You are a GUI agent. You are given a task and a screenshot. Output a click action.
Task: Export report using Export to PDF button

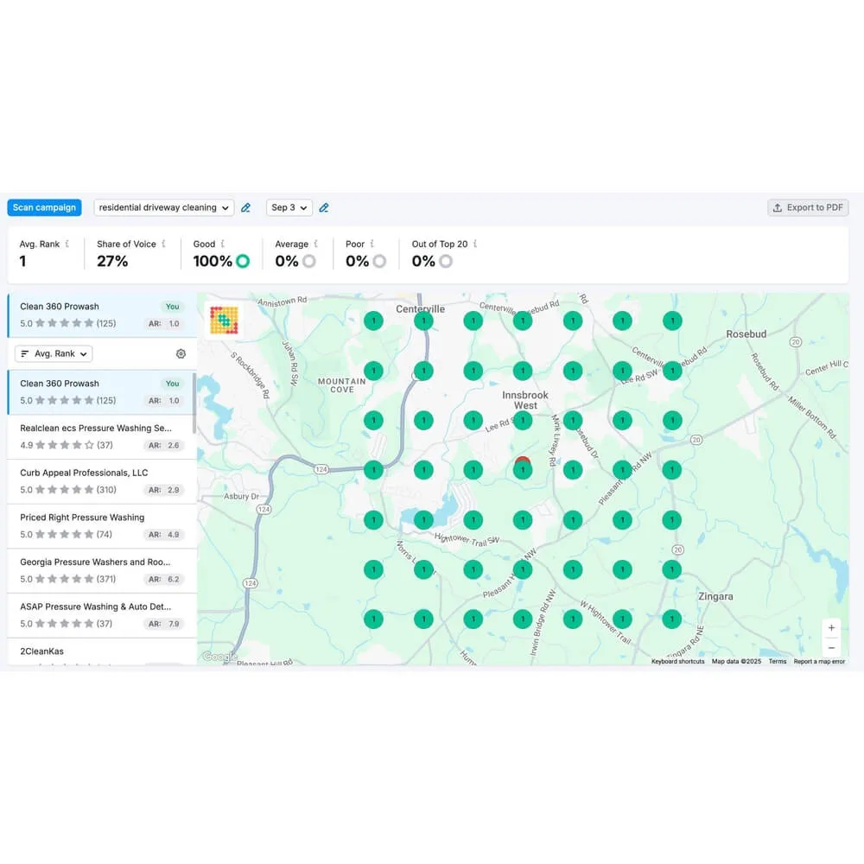pyautogui.click(x=808, y=207)
